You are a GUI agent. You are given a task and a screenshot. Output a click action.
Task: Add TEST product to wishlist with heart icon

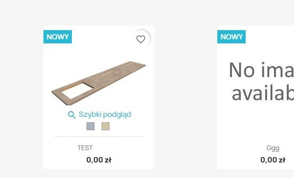(141, 39)
